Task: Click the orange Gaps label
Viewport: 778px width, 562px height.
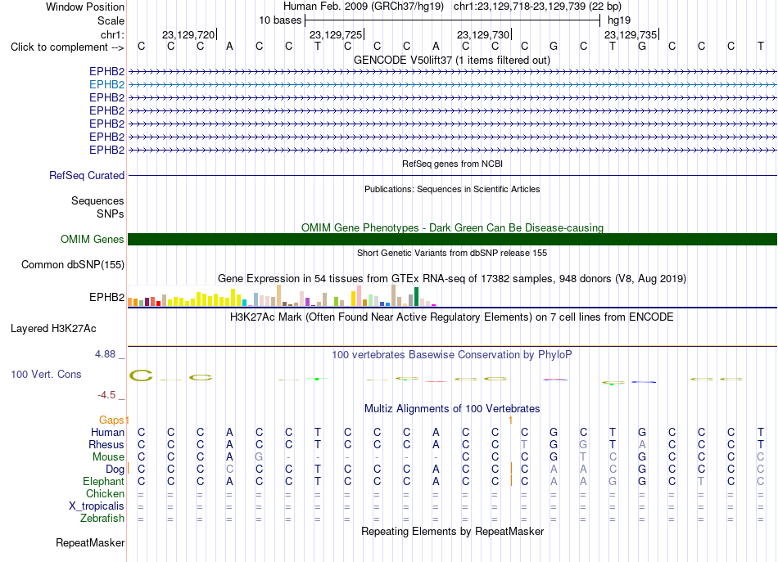Action: (x=111, y=420)
